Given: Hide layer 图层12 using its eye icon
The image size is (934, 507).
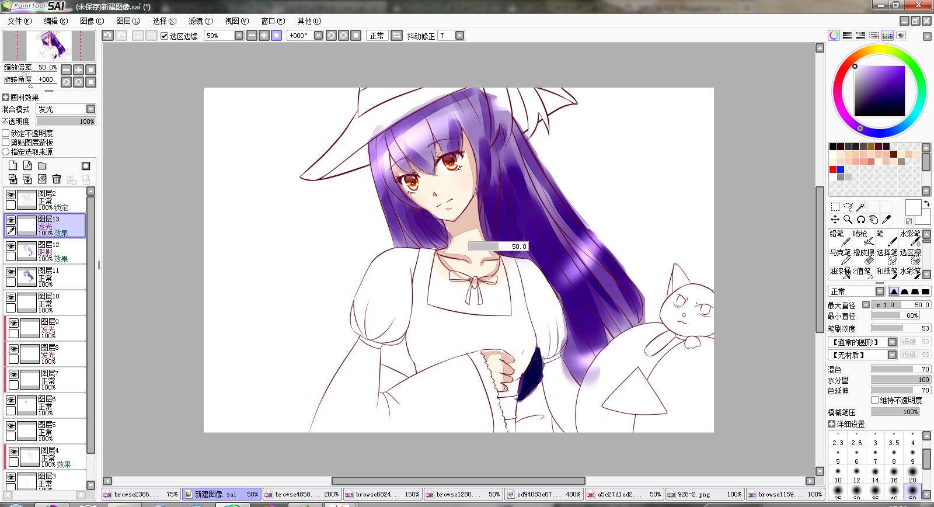Looking at the screenshot, I should click(11, 246).
